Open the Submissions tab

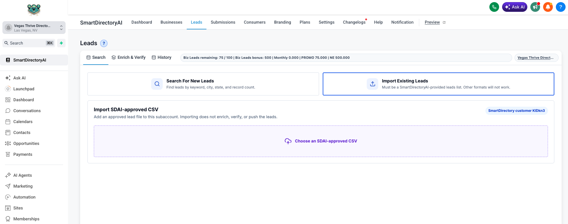point(223,22)
